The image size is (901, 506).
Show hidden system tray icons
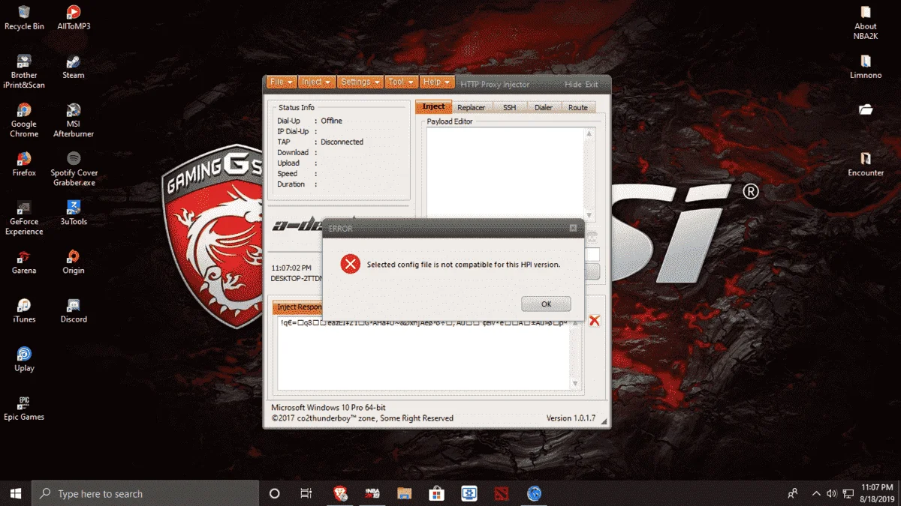click(x=816, y=493)
